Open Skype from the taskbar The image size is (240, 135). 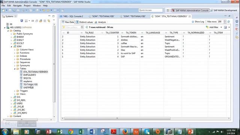[147, 132]
